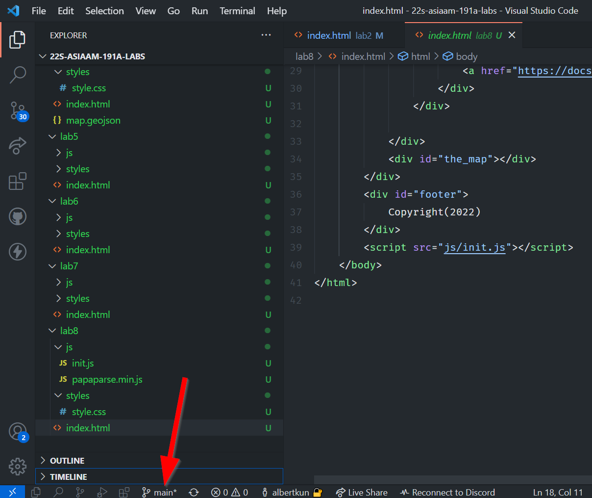Expand the OUTLINE section
This screenshot has height=498, width=592.
(x=67, y=461)
